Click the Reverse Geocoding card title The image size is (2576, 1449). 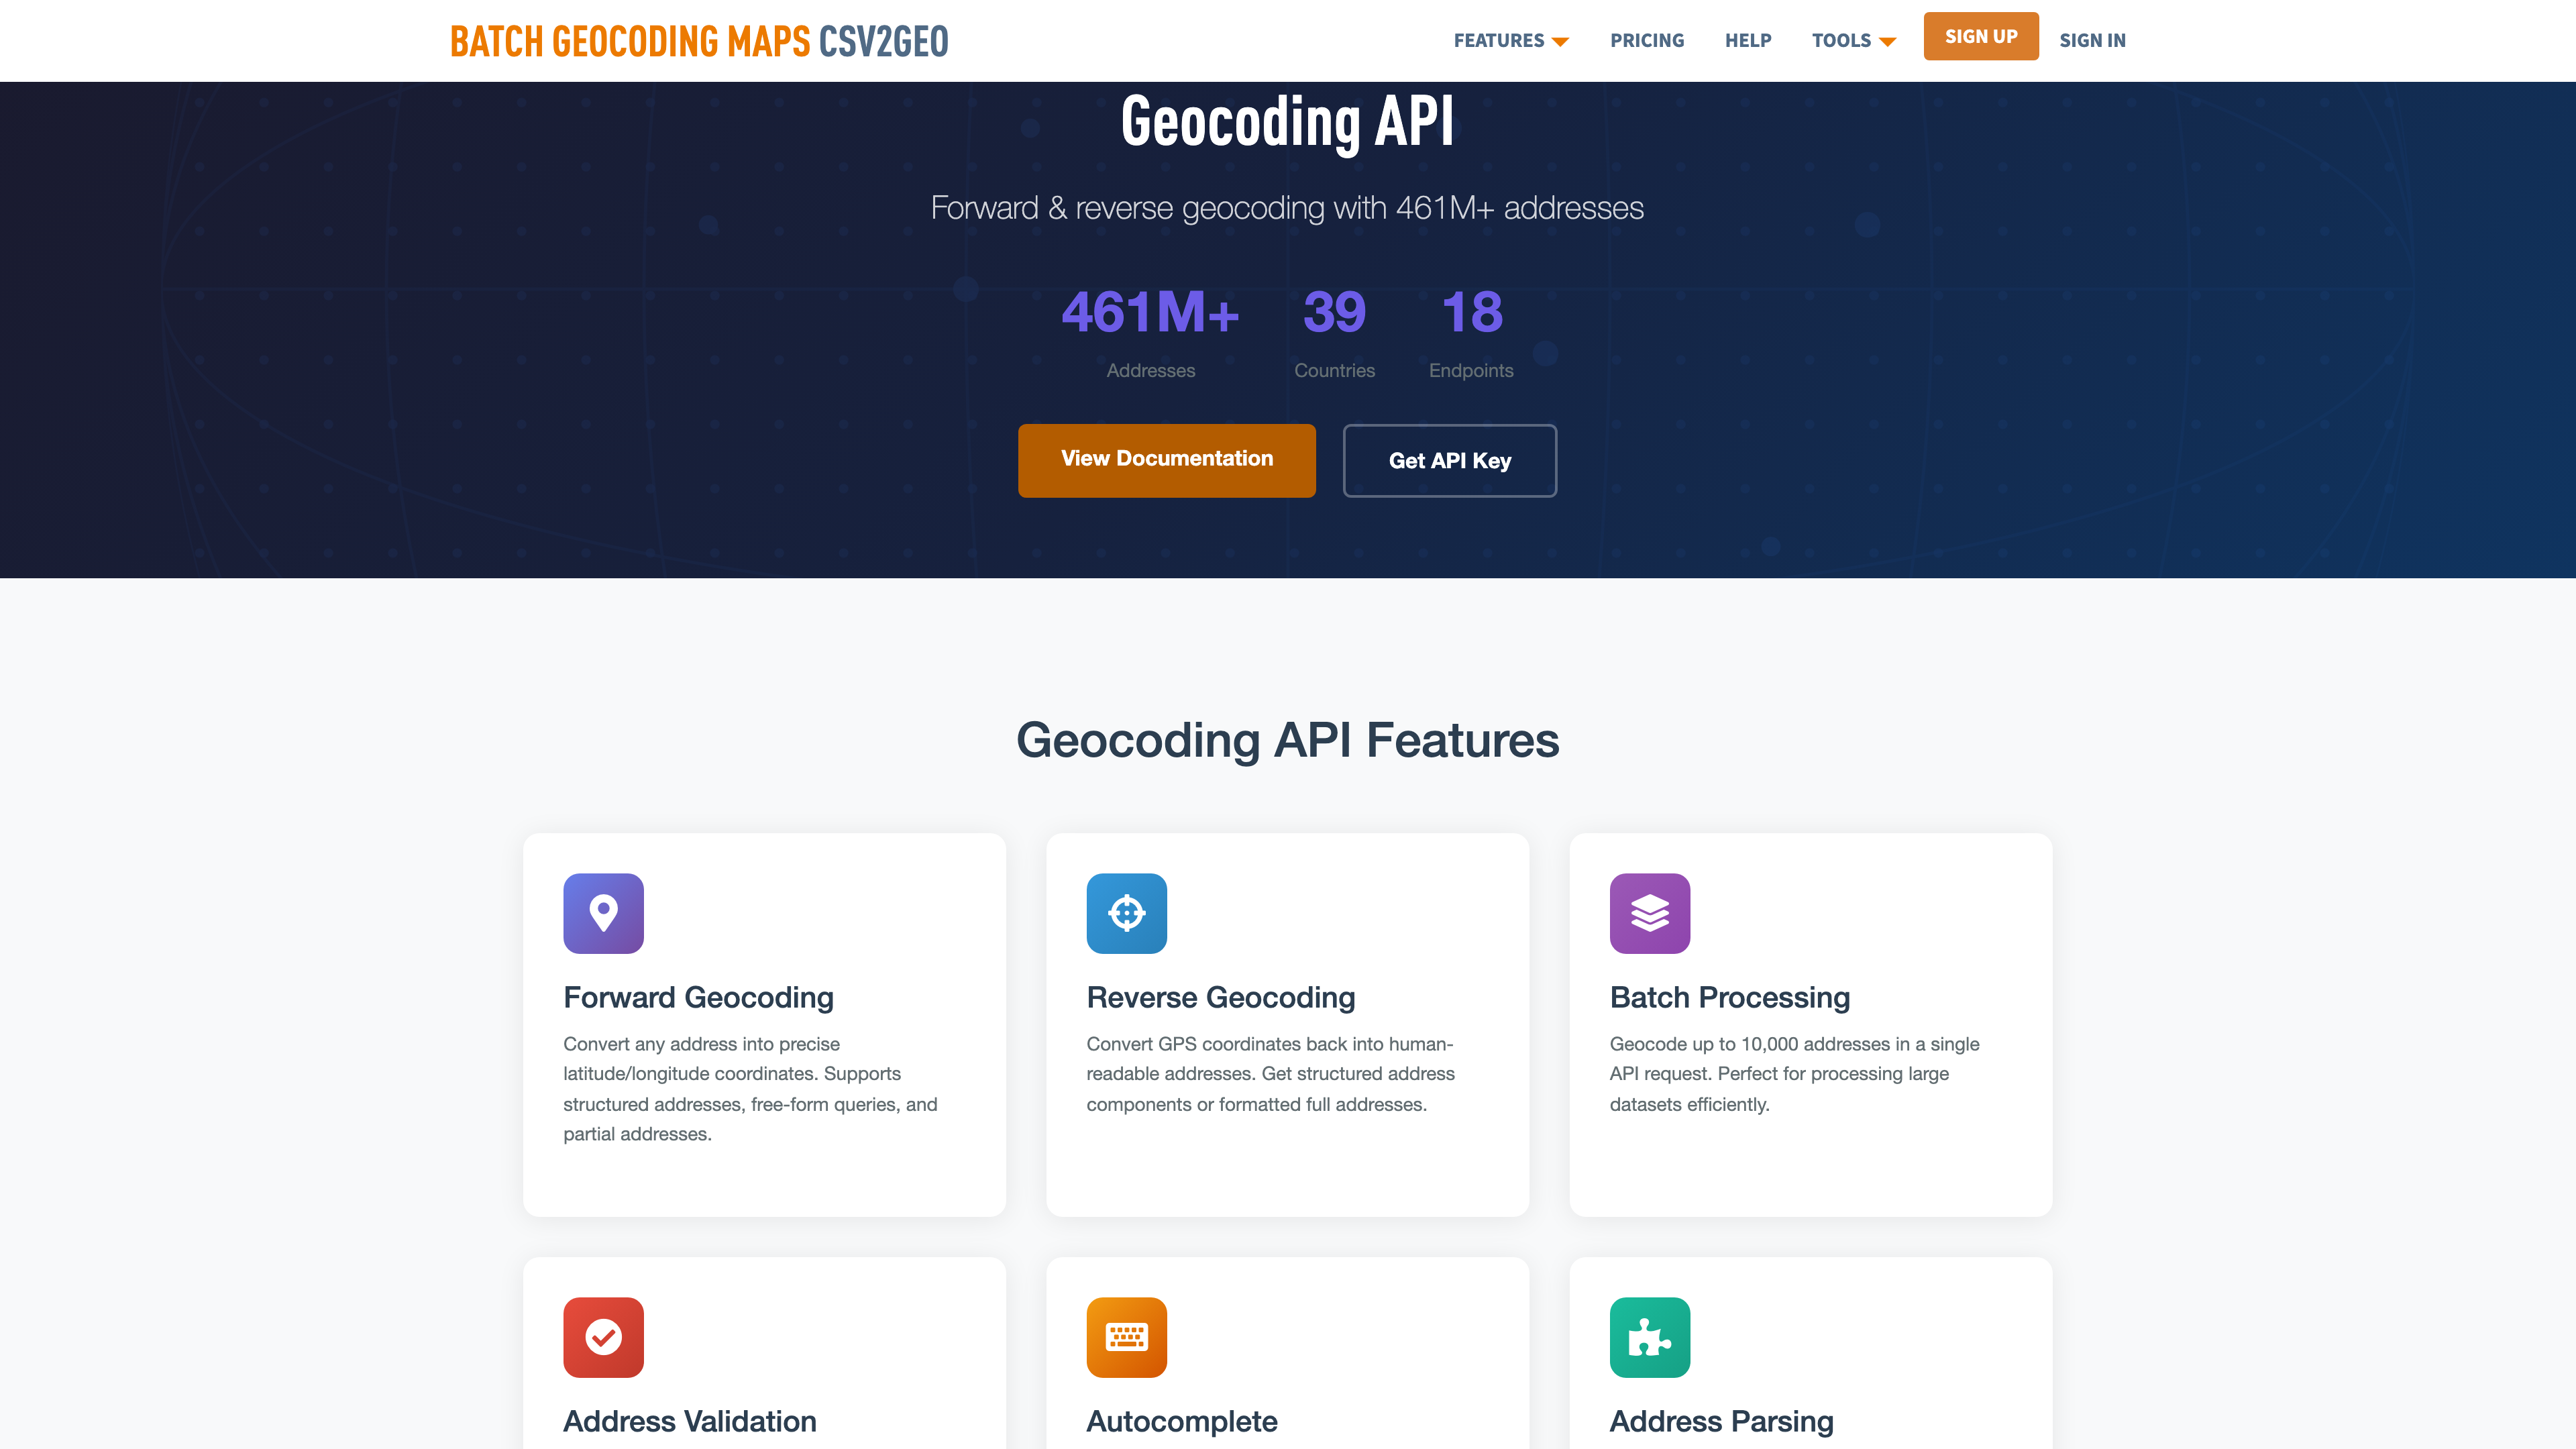[1220, 997]
